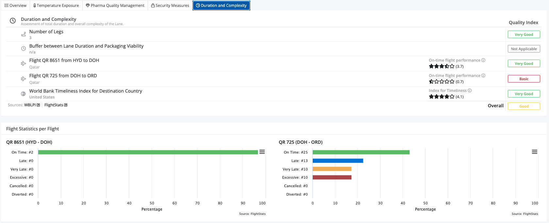This screenshot has width=549, height=223.
Task: Click the green On Time bar for QR 725
Action: [361, 152]
